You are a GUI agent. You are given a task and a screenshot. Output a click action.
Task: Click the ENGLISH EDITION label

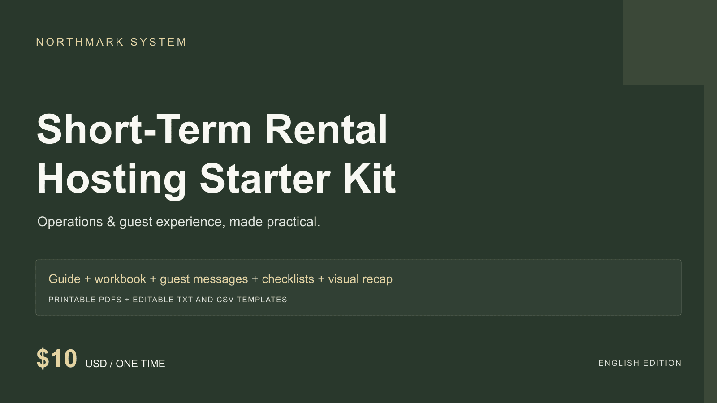pos(639,363)
